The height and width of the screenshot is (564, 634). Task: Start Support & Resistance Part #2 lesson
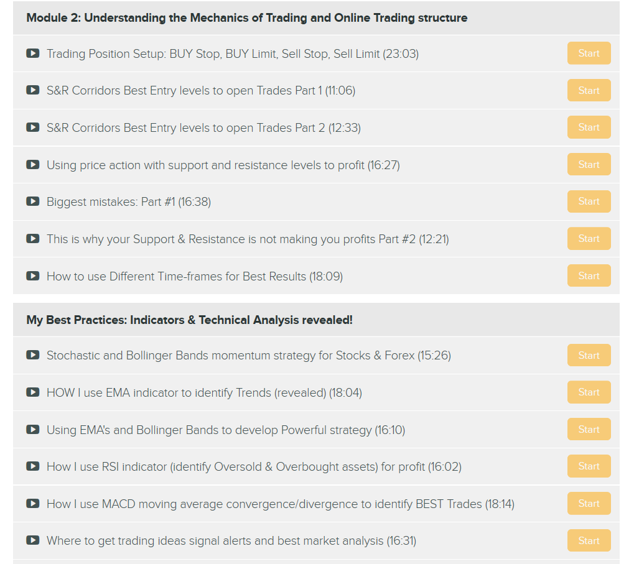click(x=589, y=238)
